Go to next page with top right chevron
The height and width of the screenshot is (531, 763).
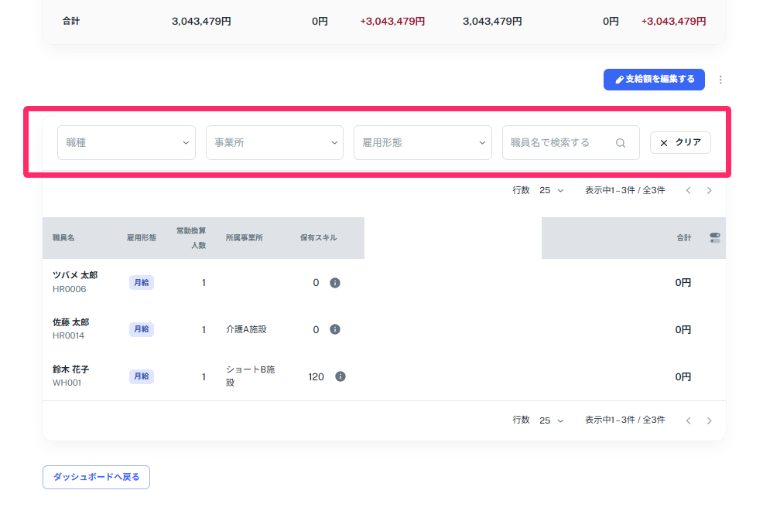[x=710, y=189]
